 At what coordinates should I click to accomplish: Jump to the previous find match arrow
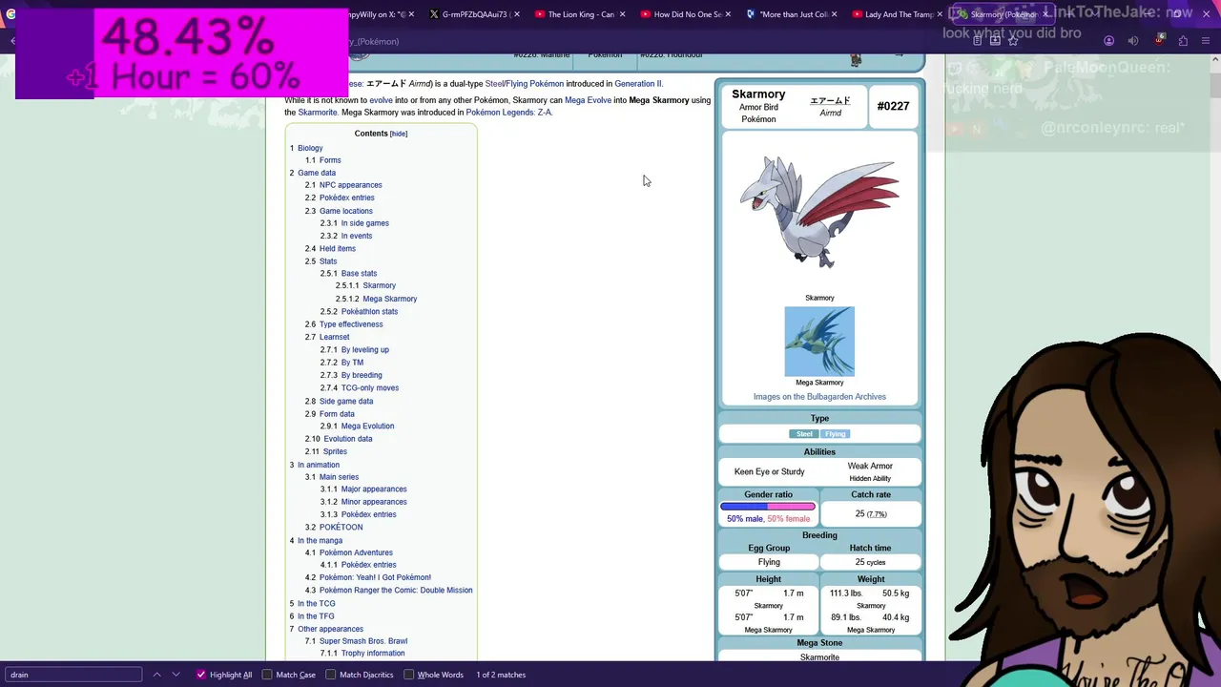pyautogui.click(x=156, y=675)
